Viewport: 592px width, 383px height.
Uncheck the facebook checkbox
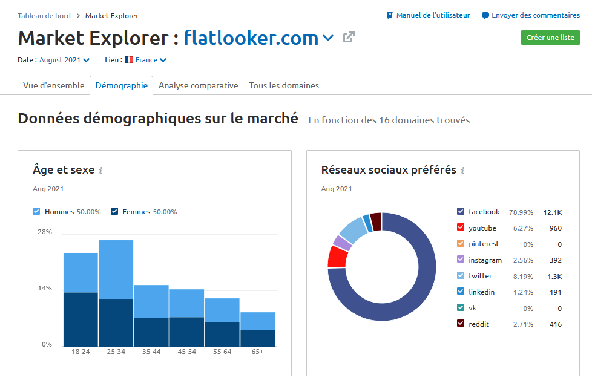461,211
